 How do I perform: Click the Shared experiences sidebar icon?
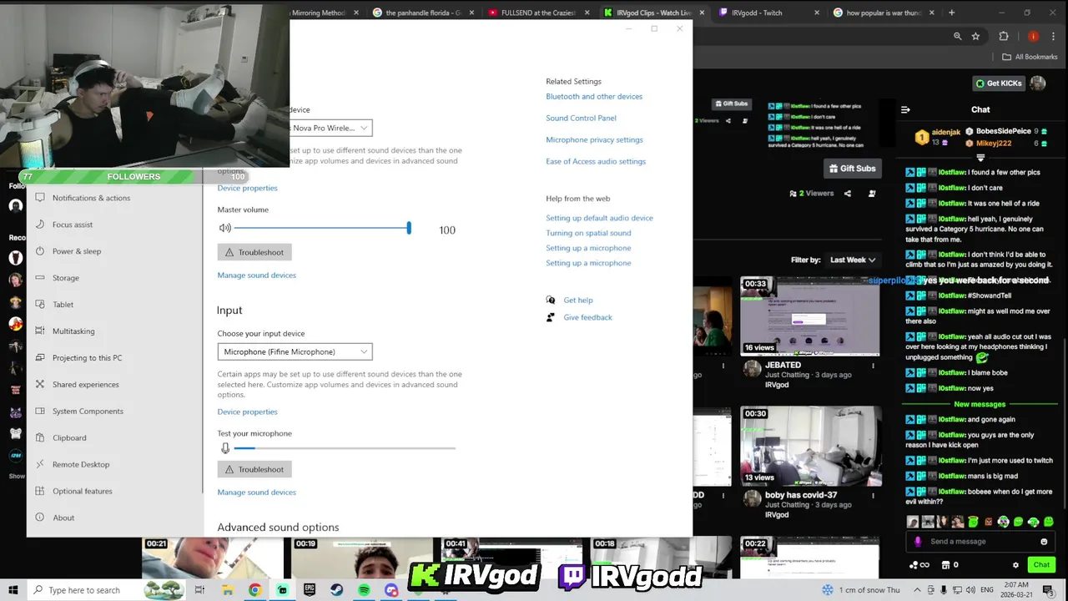coord(40,385)
